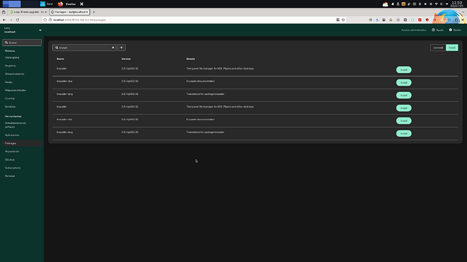The width and height of the screenshot is (467, 262).
Task: Open the Firefox View icon left of tabs
Action: click(x=3, y=12)
